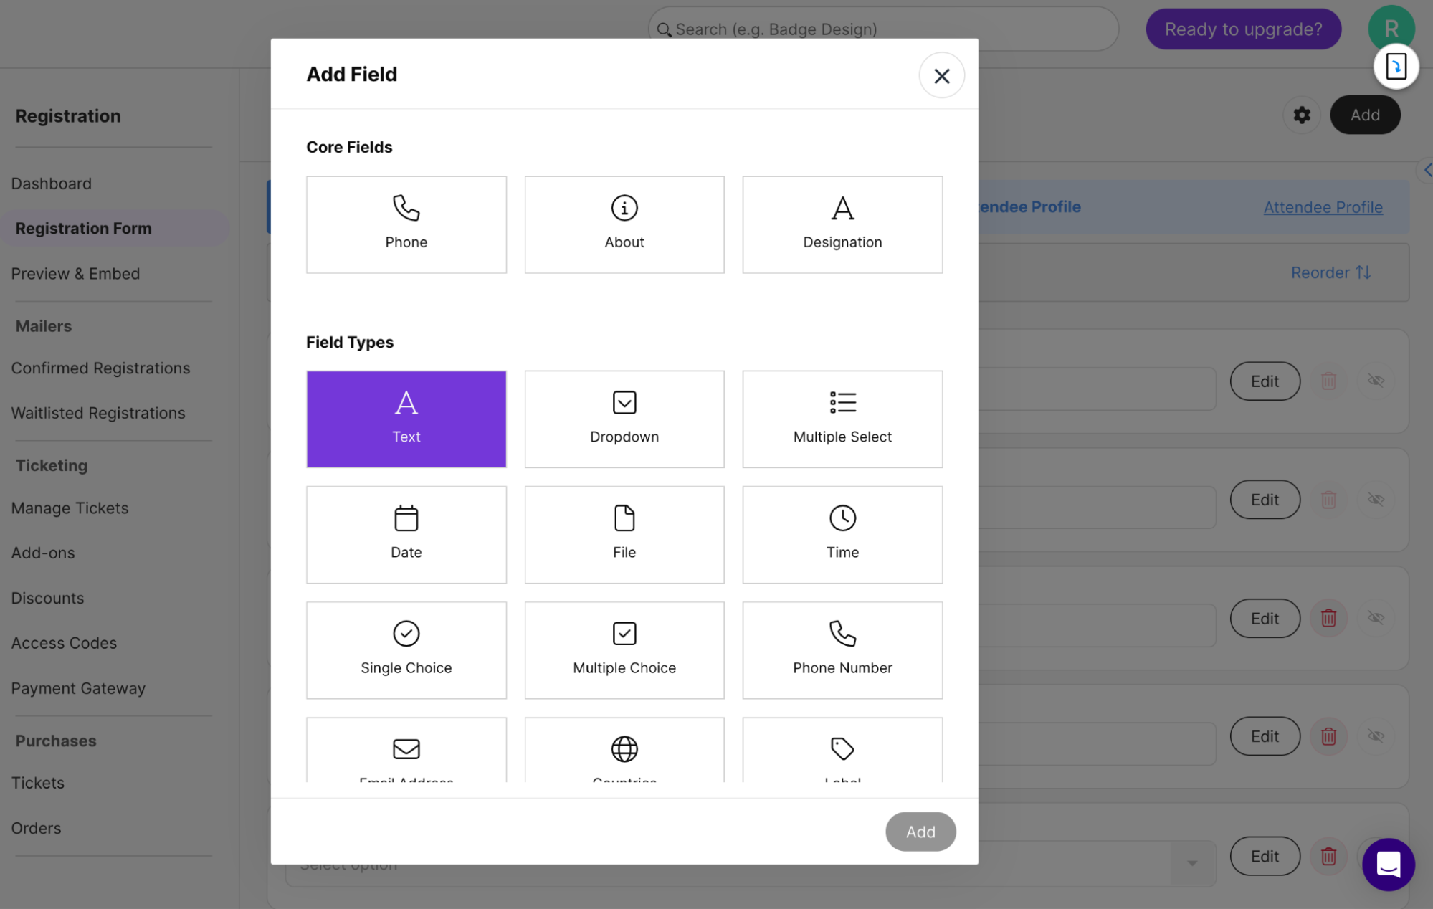Click the first row's Edit button

coord(1265,381)
